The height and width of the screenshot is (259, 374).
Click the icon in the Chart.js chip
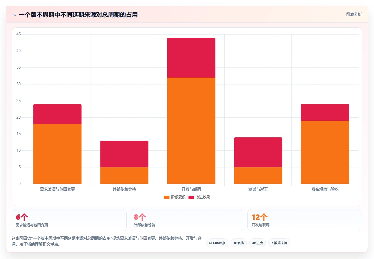pos(211,243)
